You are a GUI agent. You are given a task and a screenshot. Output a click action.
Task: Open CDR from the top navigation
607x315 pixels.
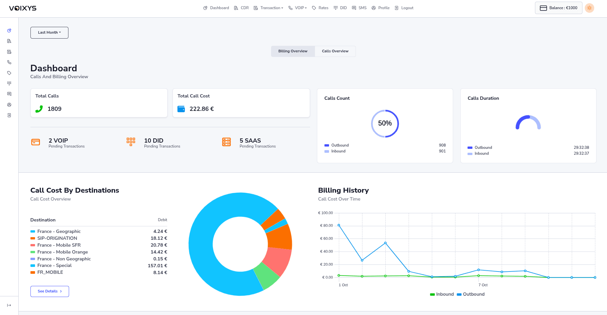point(241,8)
